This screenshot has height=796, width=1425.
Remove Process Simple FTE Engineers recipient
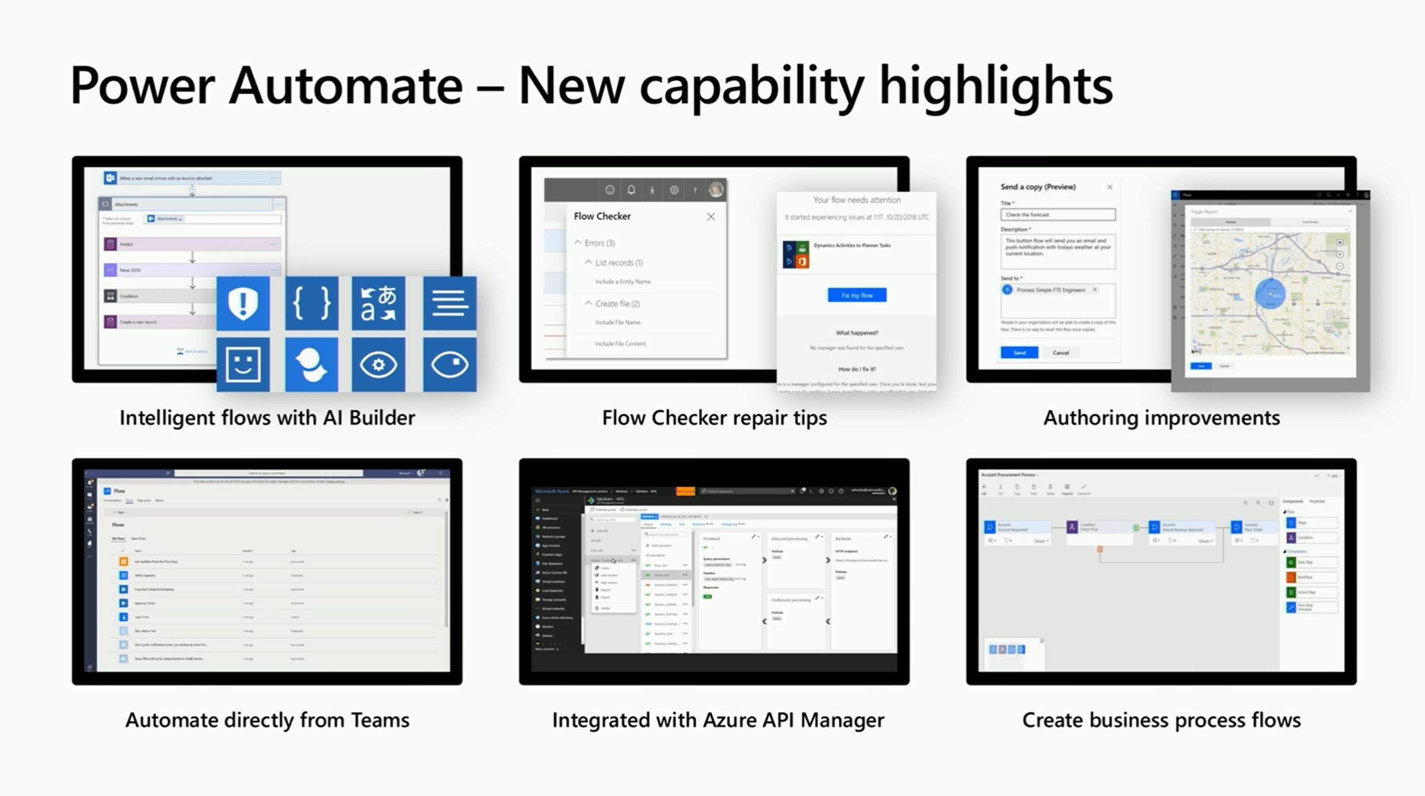[1095, 290]
